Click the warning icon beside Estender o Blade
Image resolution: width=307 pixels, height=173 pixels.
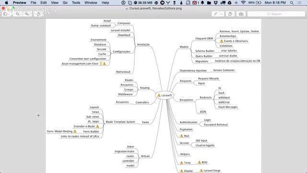pos(97,126)
